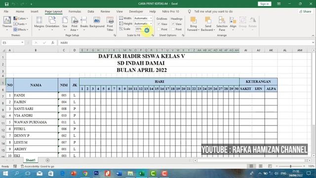Switch to the Data tab
This screenshot has width=316, height=178.
point(91,11)
